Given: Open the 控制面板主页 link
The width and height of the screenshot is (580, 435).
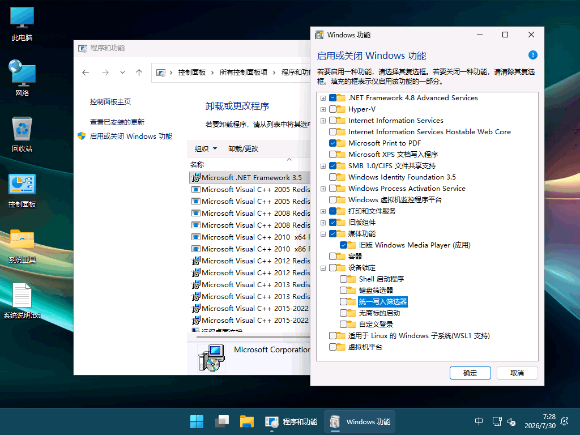Looking at the screenshot, I should point(110,102).
